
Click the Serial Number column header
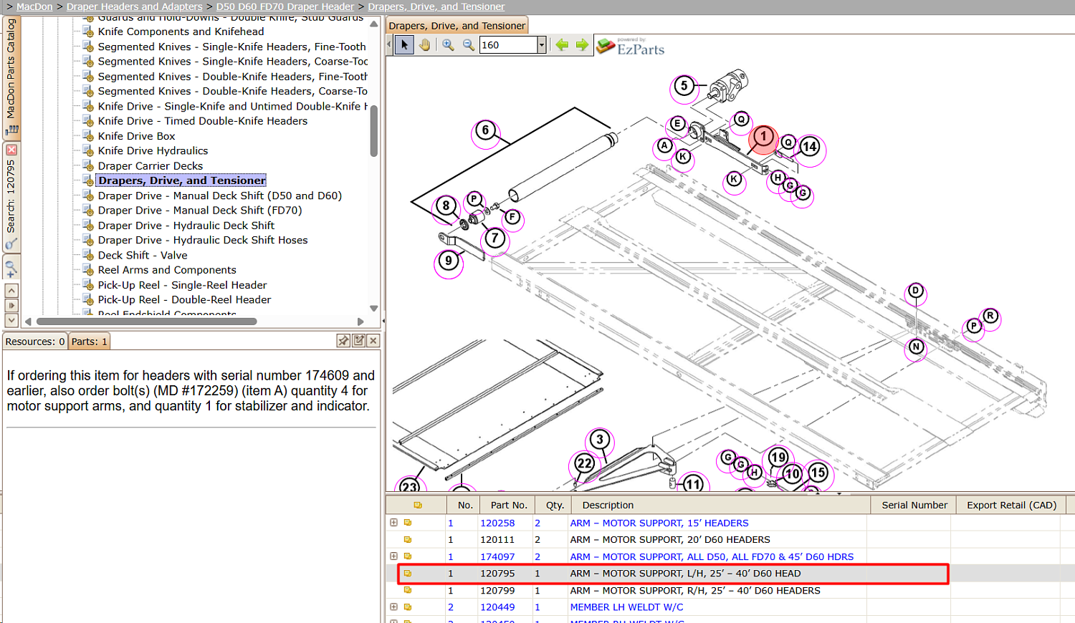click(x=914, y=505)
